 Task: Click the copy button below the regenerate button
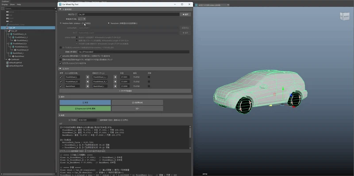(137, 108)
